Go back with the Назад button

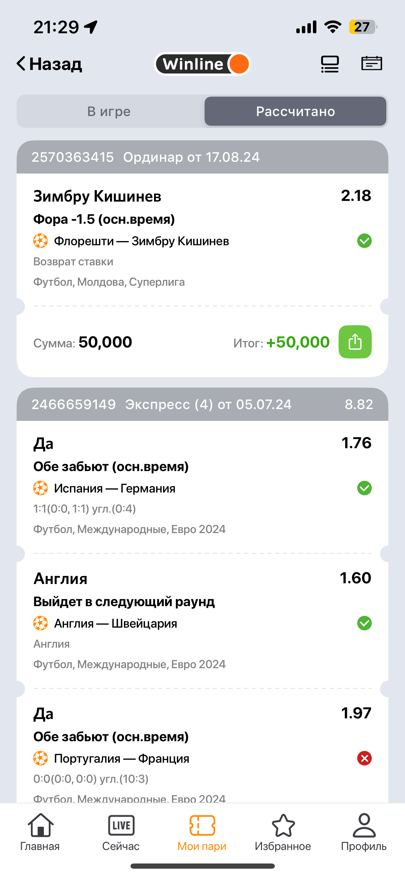pos(49,64)
